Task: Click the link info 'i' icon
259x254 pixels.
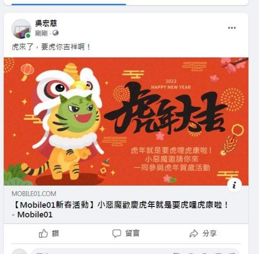Action: point(234,185)
